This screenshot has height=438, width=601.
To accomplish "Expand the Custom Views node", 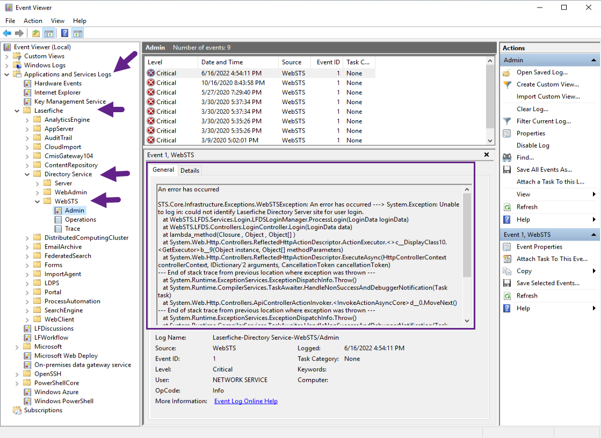I will pyautogui.click(x=6, y=56).
